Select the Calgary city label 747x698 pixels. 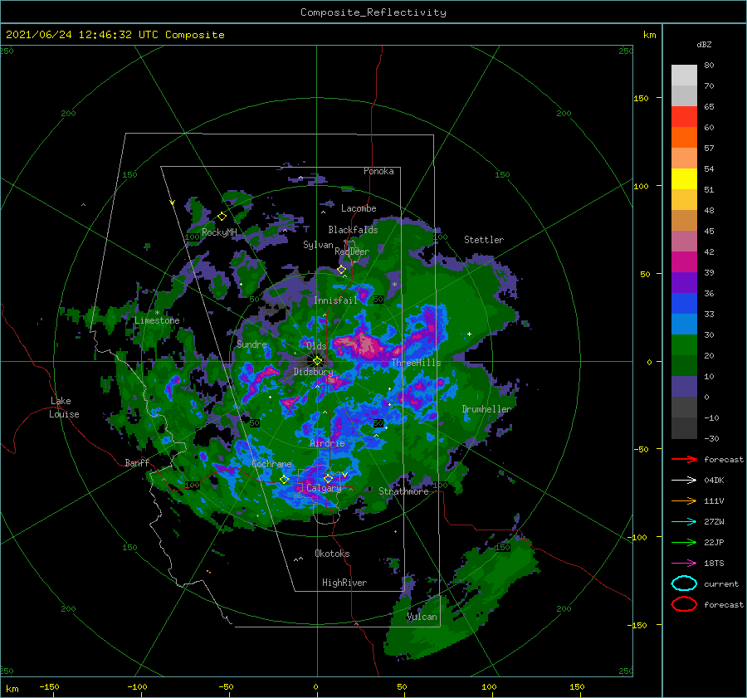tap(324, 488)
